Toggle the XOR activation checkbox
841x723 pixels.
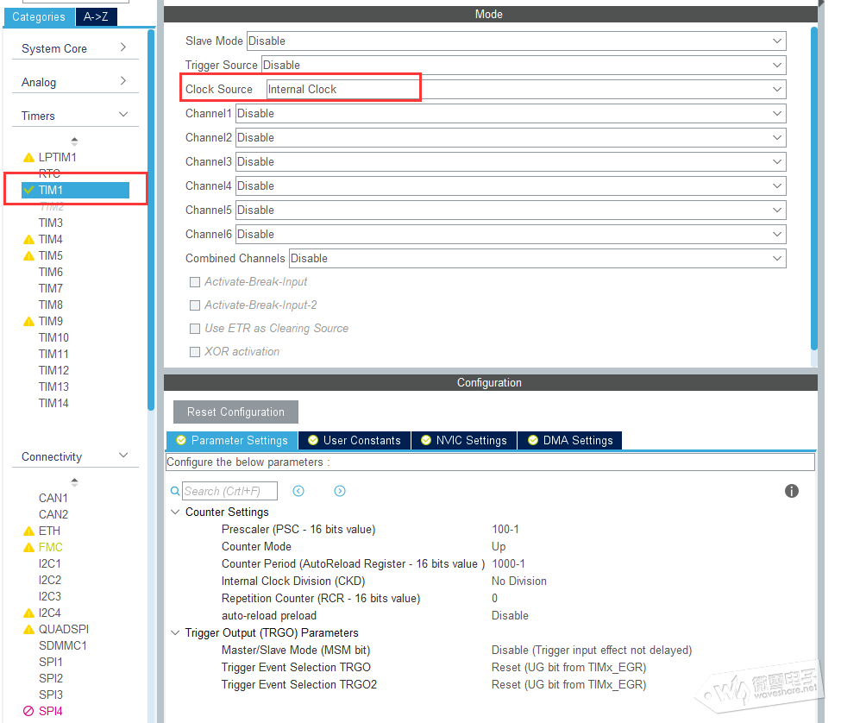coord(195,352)
